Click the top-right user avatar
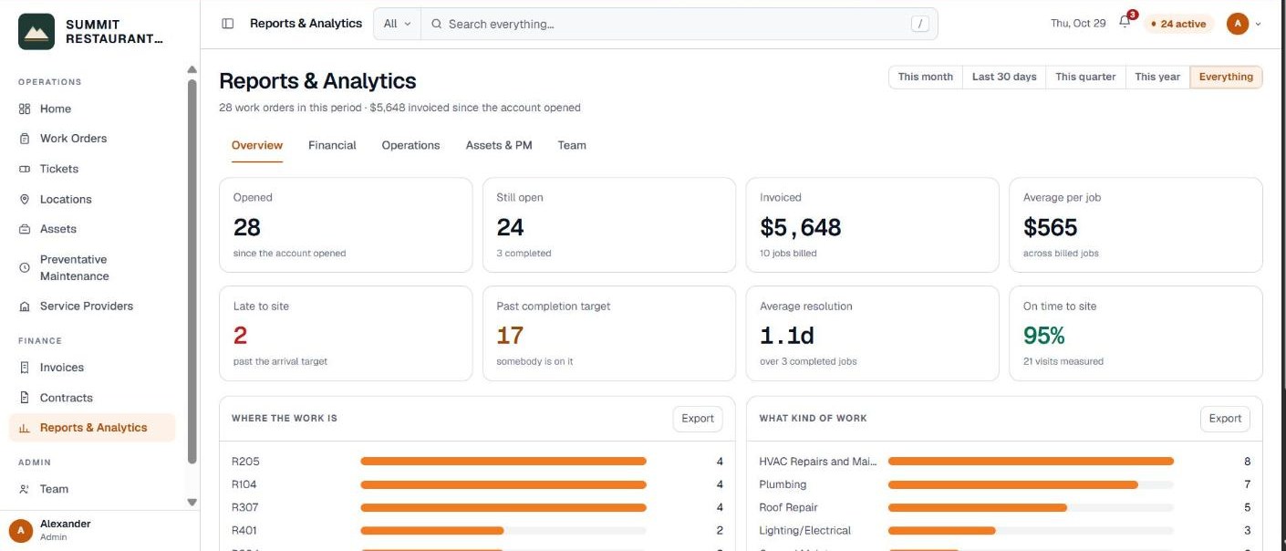The width and height of the screenshot is (1286, 551). [1238, 24]
